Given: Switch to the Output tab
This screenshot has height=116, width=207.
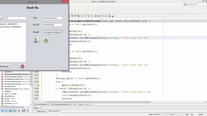Looking at the screenshot, I should [36, 108].
